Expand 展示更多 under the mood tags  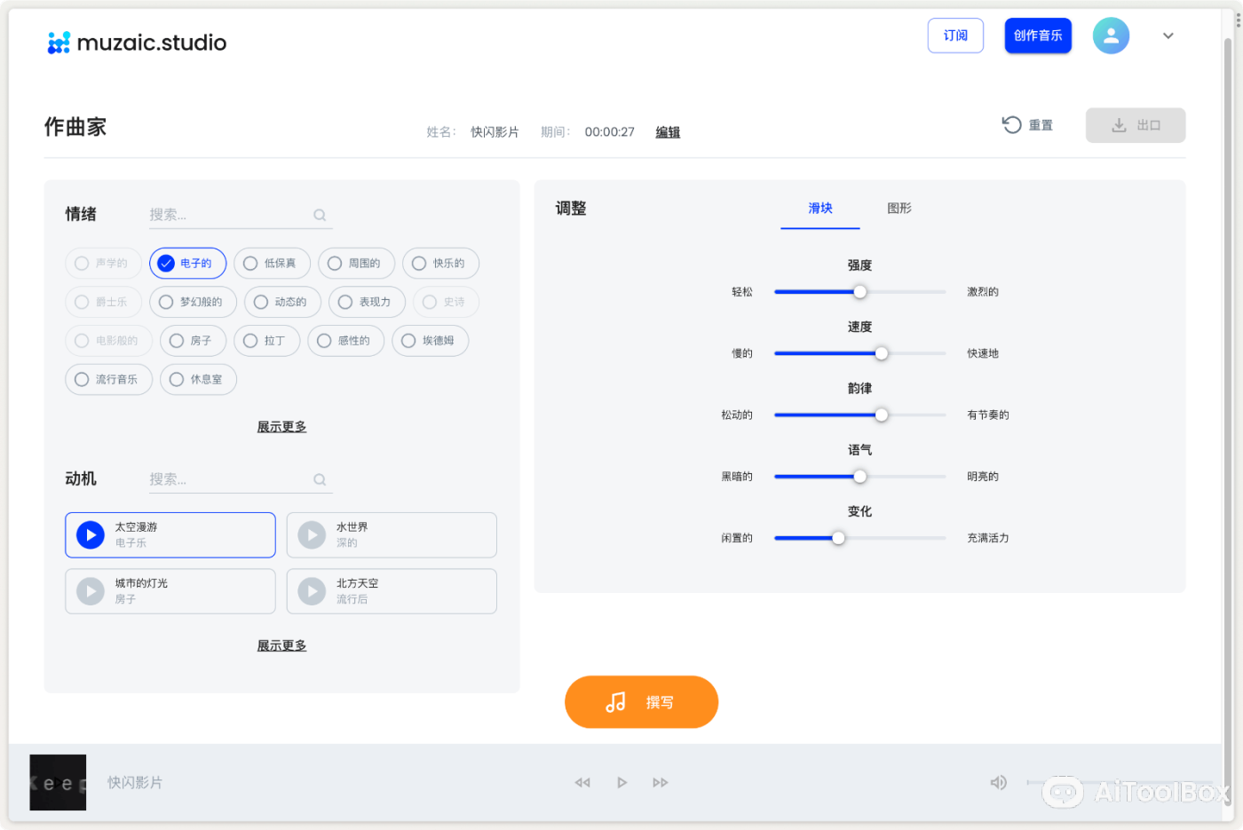pos(281,426)
